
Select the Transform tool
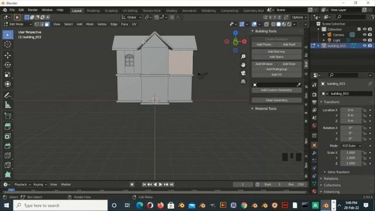coord(8,84)
